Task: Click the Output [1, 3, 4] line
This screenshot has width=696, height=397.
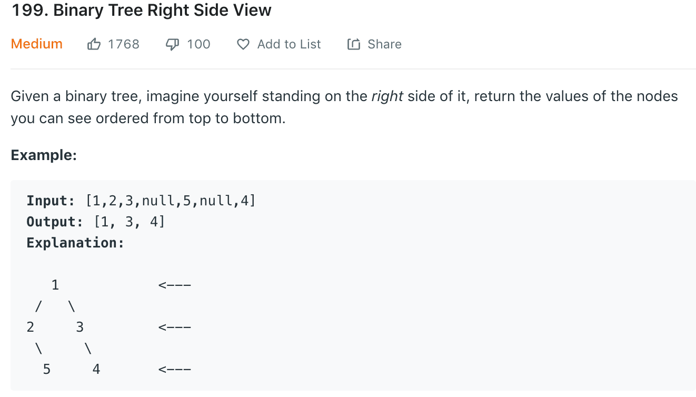Action: point(96,222)
